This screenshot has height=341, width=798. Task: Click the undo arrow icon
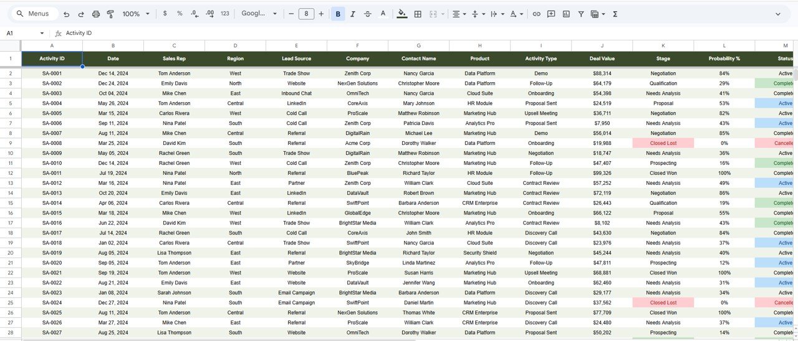pos(66,14)
